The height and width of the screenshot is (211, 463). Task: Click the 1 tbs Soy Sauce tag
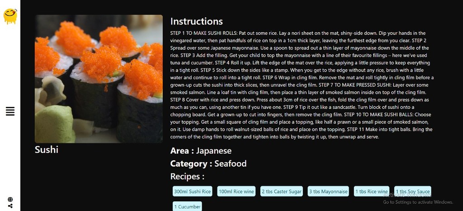click(x=412, y=192)
